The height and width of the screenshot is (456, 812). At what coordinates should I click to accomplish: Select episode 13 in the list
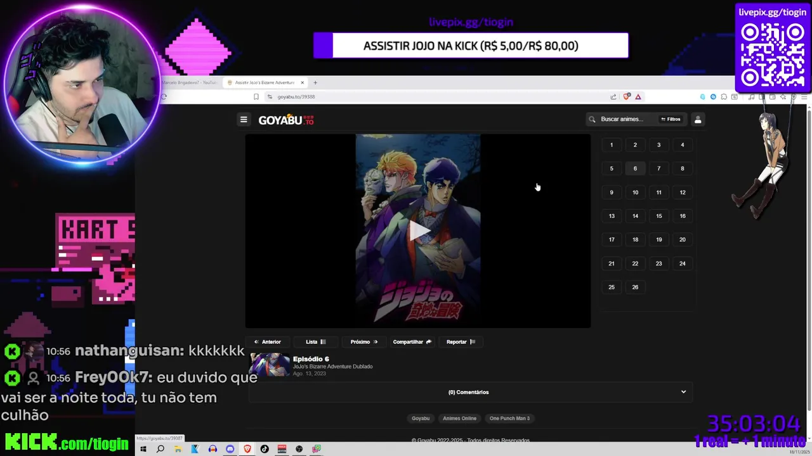[x=612, y=216]
